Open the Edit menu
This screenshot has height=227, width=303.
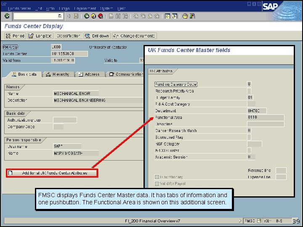coord(39,8)
